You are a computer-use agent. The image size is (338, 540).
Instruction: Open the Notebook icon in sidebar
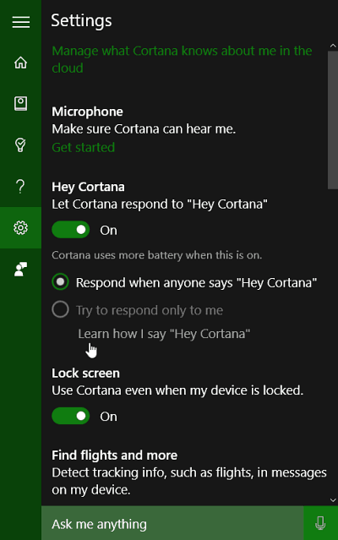(20, 103)
